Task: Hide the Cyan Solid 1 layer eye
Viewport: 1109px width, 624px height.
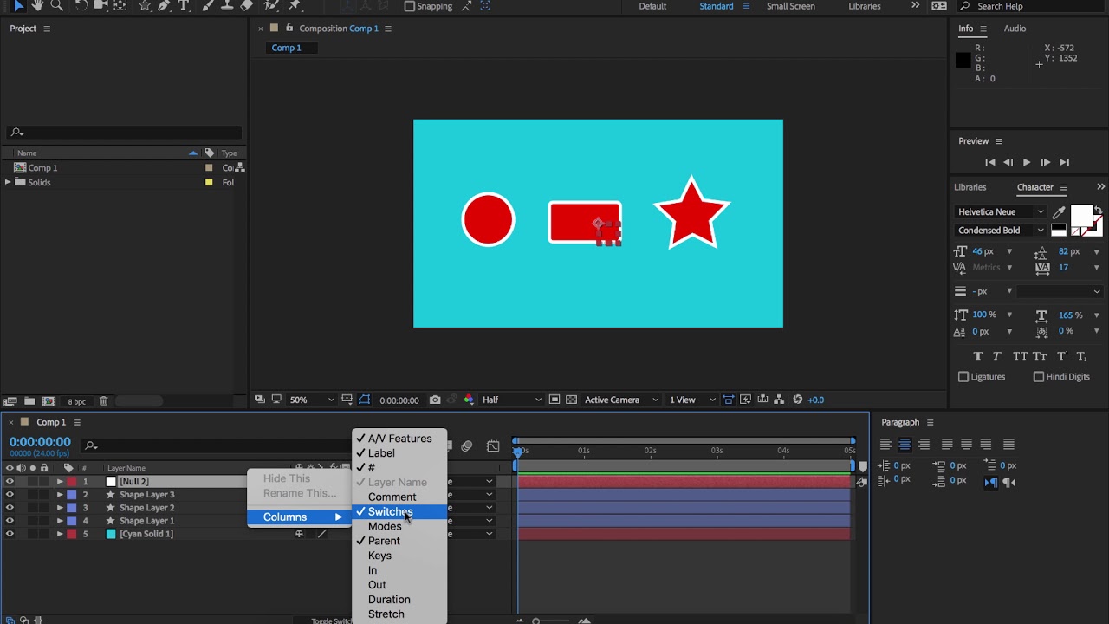Action: coord(10,534)
